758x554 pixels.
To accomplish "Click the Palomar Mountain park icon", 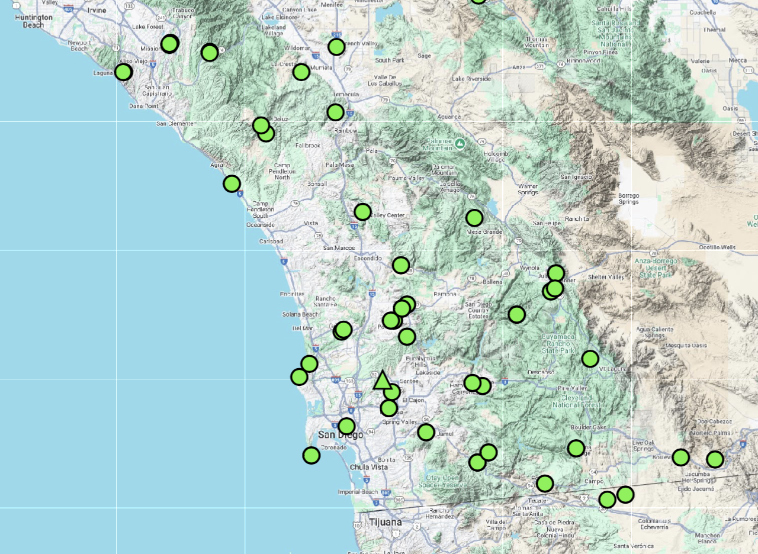I will (460, 143).
